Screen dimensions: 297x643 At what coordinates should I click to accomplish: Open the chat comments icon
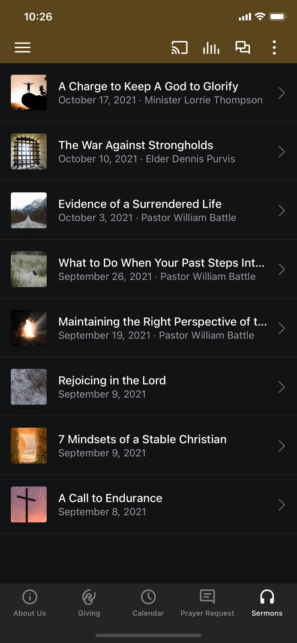[x=243, y=48]
